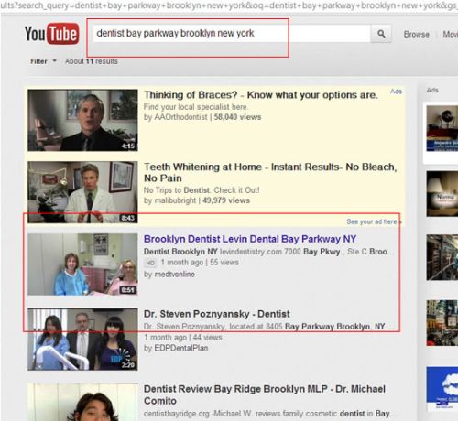Visit malibubright channel link
Image resolution: width=458 pixels, height=421 pixels.
point(175,200)
